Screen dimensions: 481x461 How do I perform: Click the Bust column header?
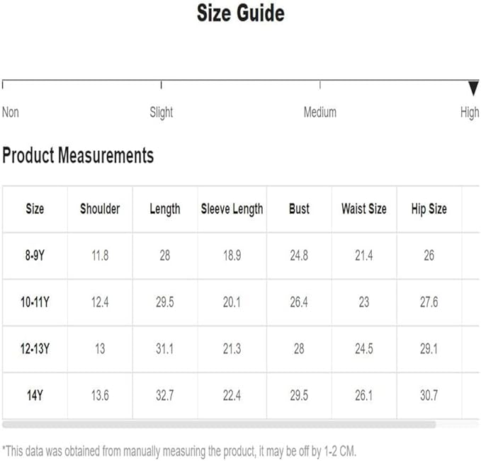[299, 209]
